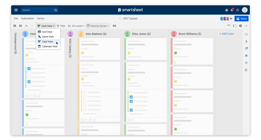Image resolution: width=261 pixels, height=140 pixels.
Task: Click the shared collaborators avatar group
Action: tap(226, 19)
